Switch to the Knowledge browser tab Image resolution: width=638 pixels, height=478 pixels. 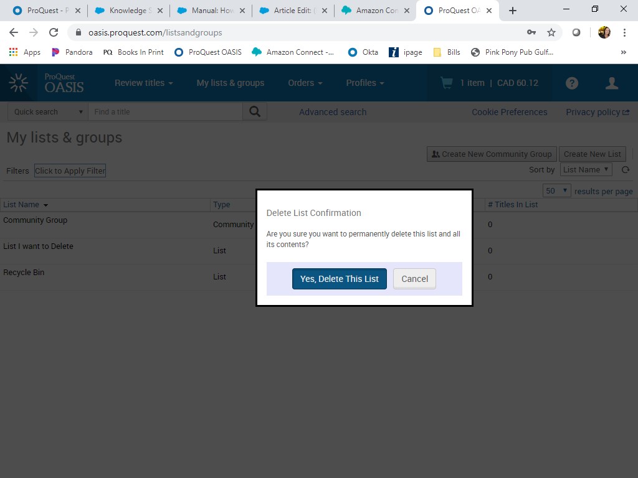(127, 11)
